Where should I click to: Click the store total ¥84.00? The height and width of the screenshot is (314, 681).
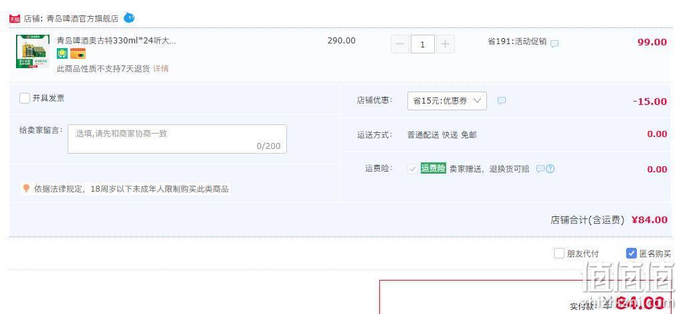(x=650, y=220)
